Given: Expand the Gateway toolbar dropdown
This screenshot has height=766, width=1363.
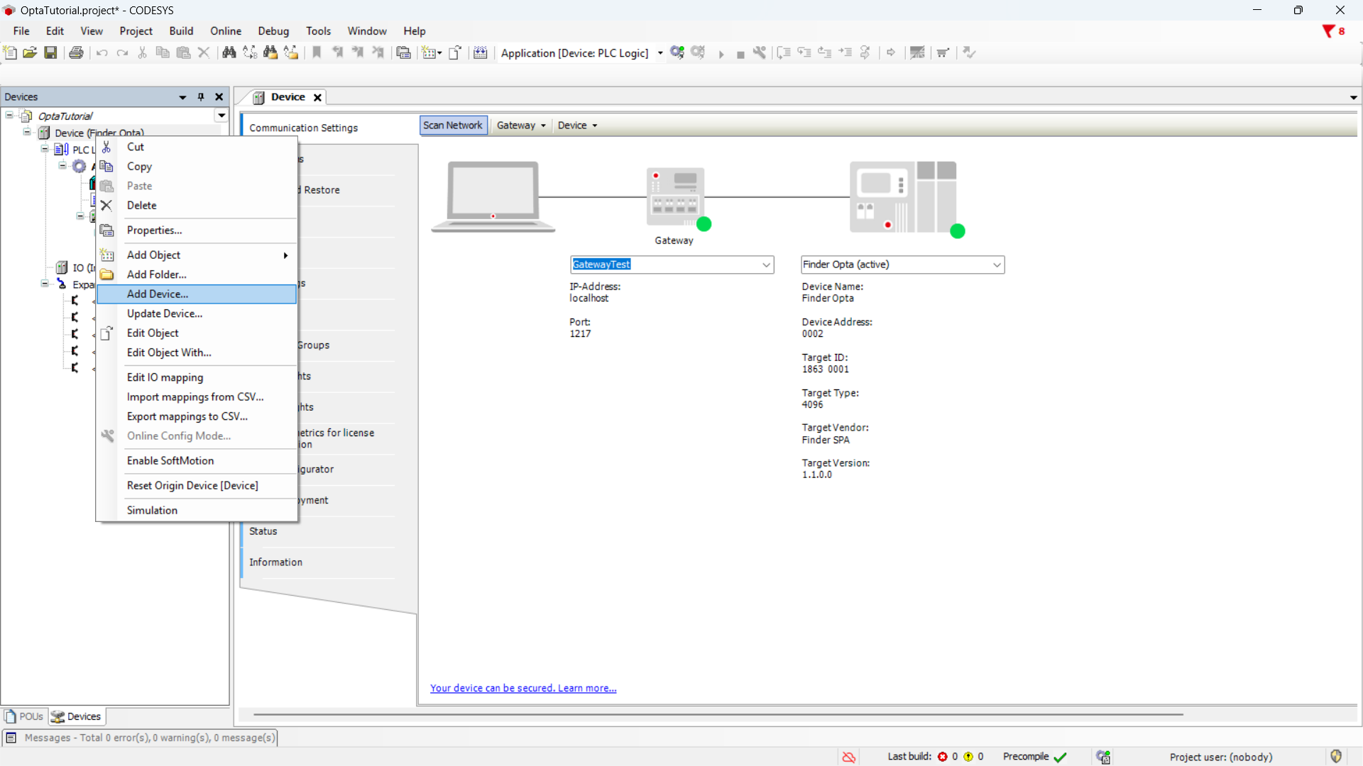Looking at the screenshot, I should 521,126.
